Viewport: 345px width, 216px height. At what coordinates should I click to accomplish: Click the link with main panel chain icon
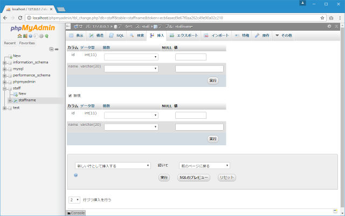[57, 49]
